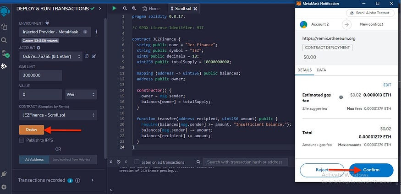Open the Account selection dropdown
This screenshot has width=401, height=194.
tap(51, 56)
